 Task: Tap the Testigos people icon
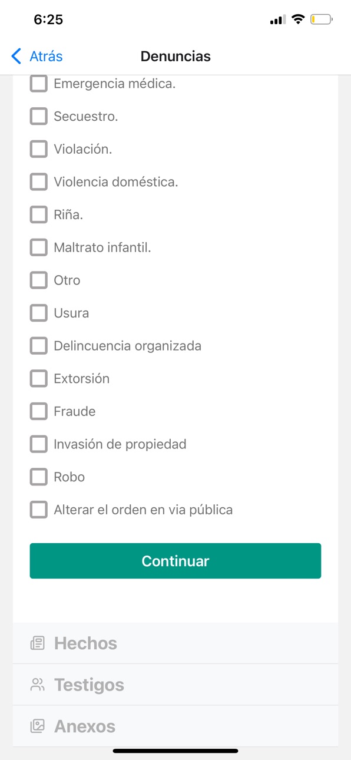38,685
